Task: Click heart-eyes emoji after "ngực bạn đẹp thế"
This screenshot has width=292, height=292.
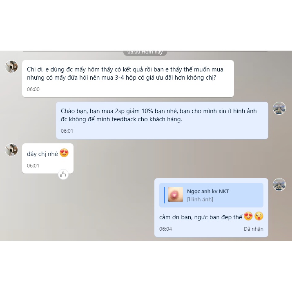Action: pos(248,216)
